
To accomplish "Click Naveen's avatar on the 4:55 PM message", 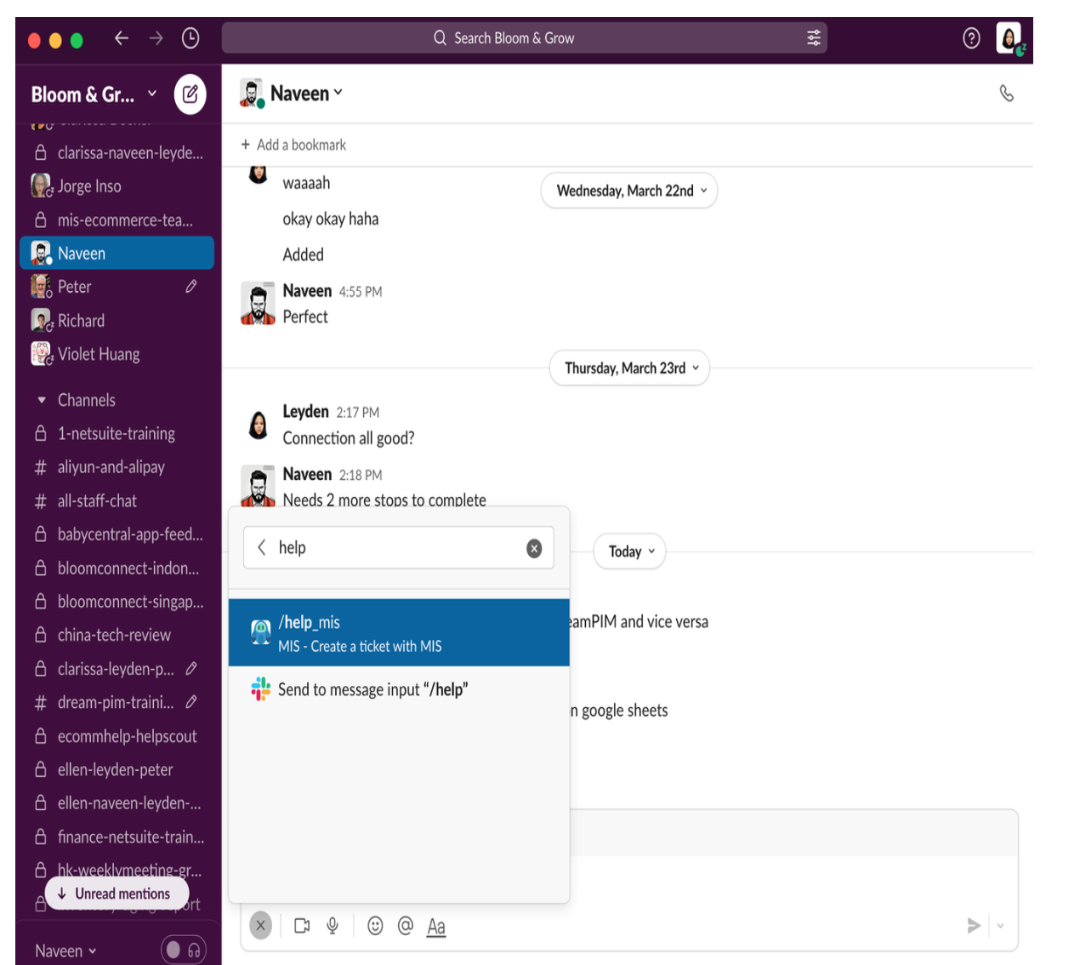I will coord(258,303).
